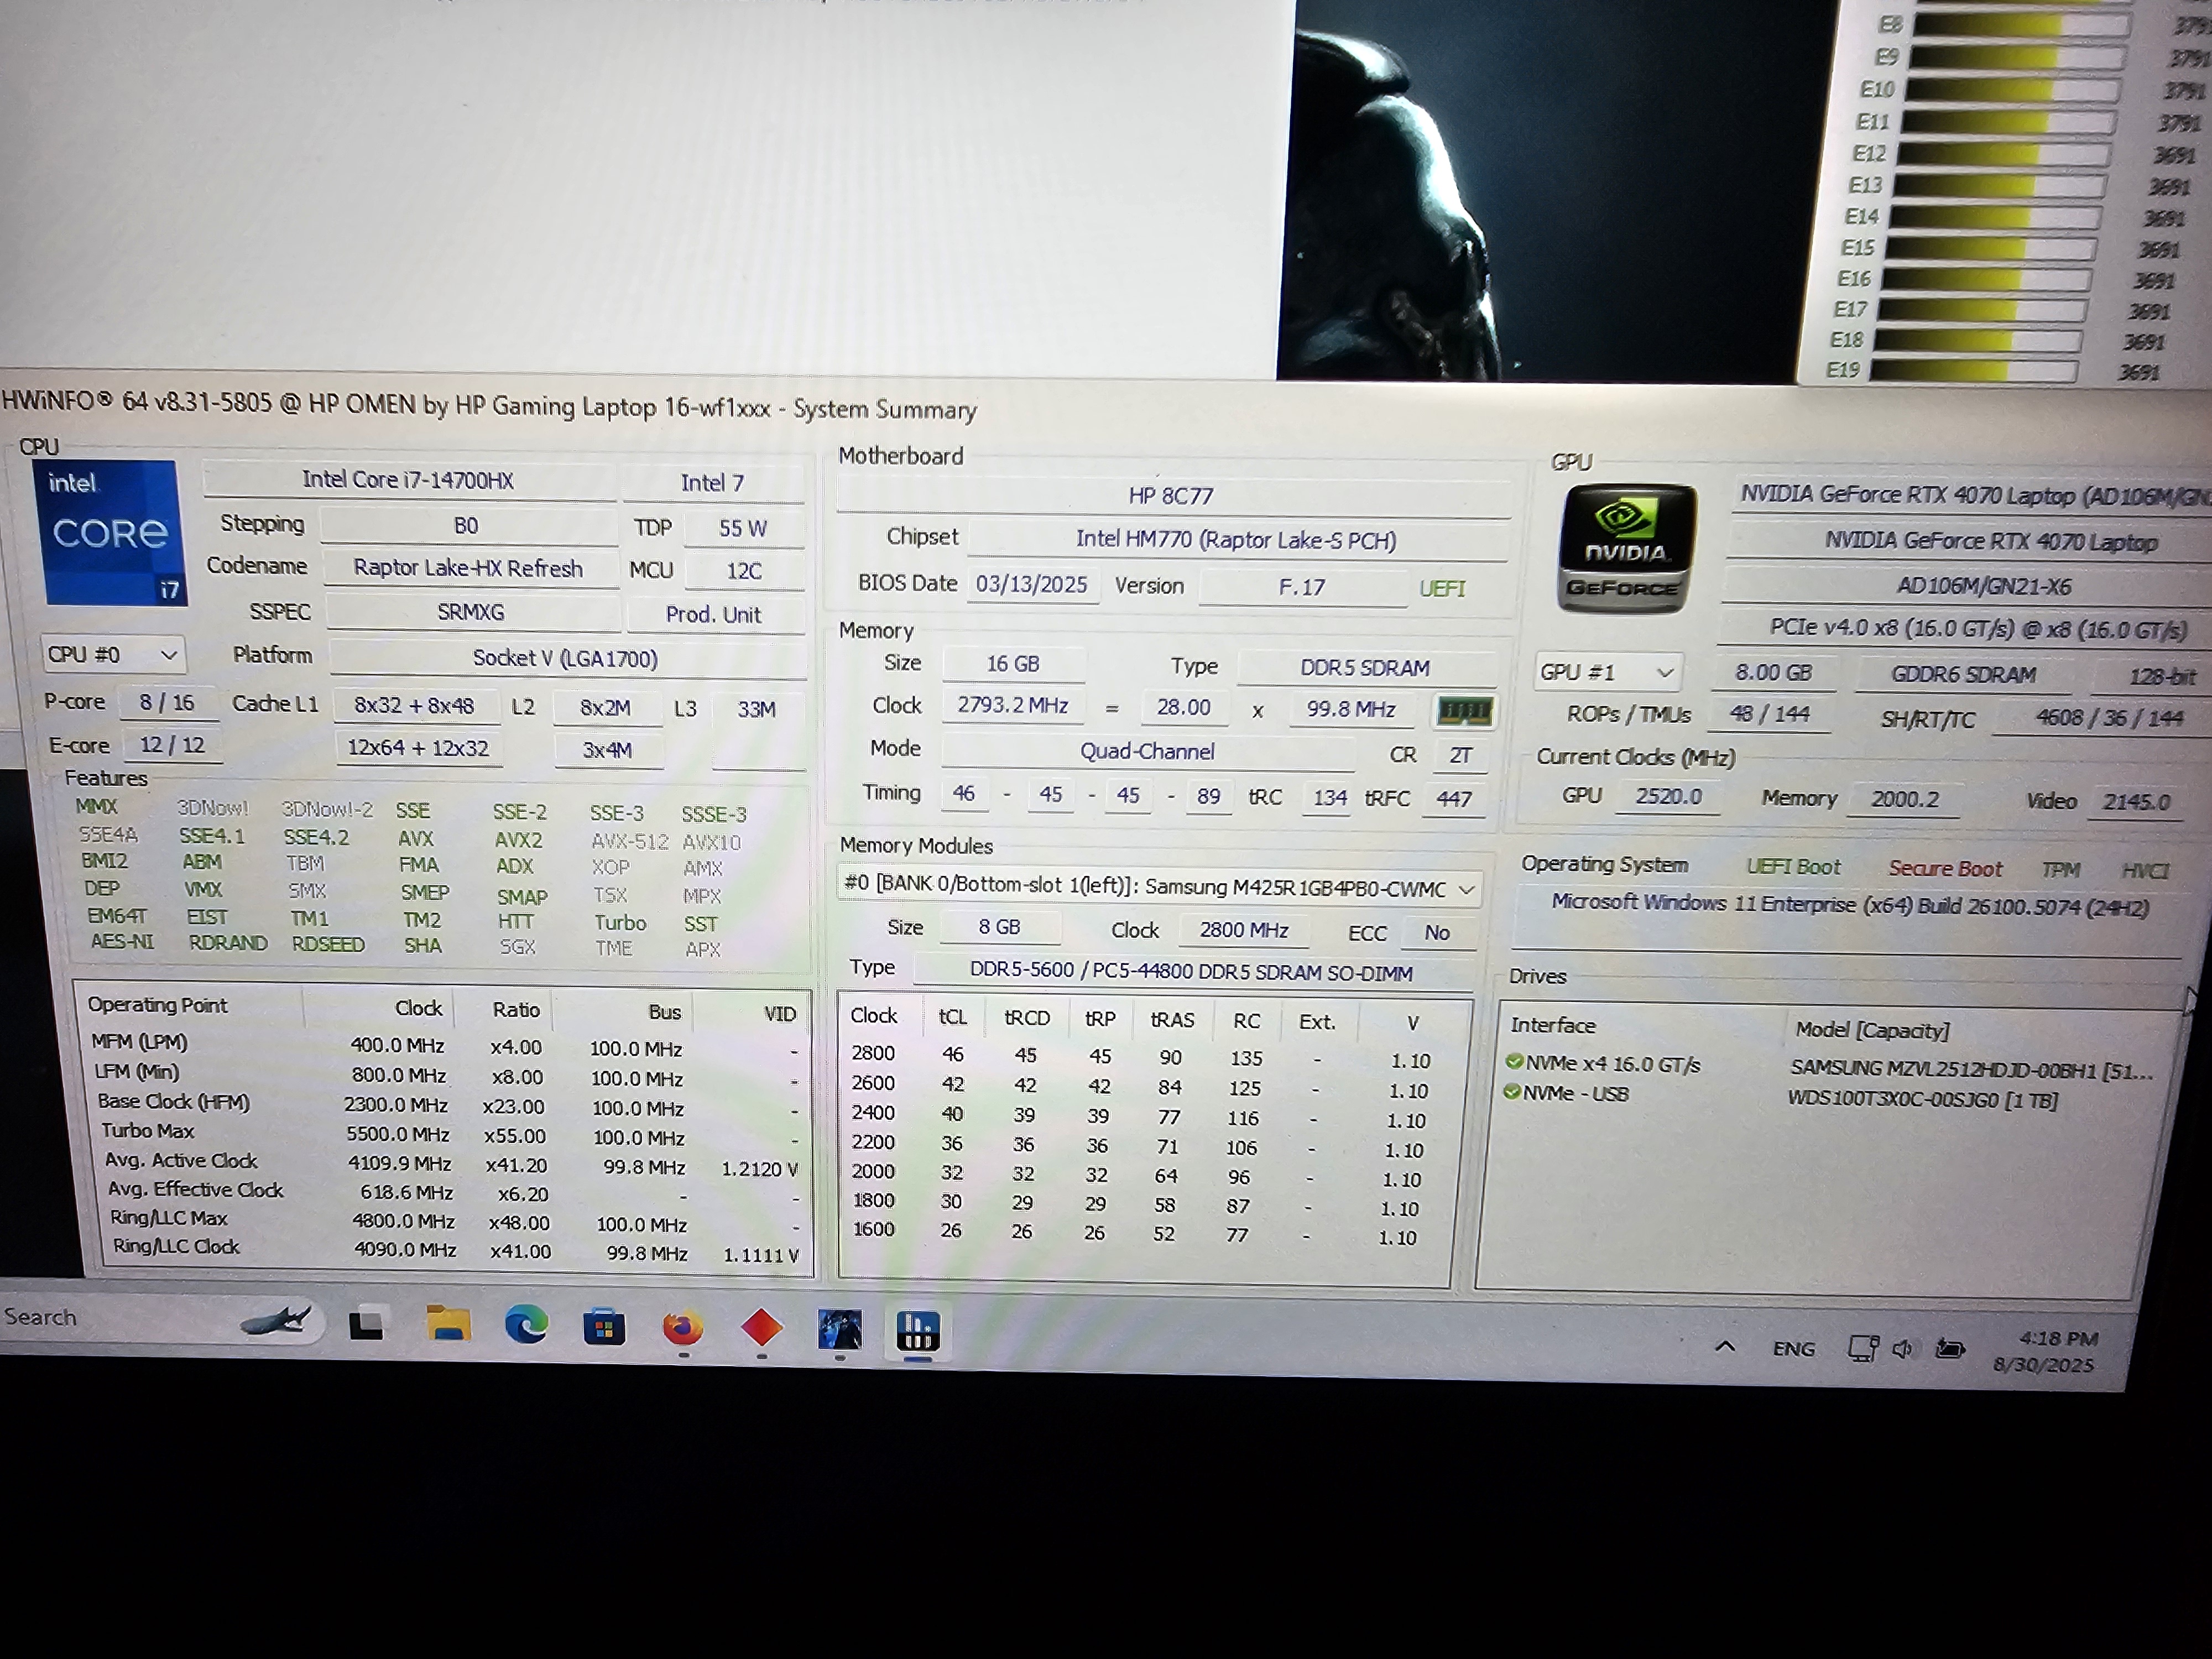Click the tRFC value 447
Viewport: 2212px width, 1659px height.
(1454, 799)
